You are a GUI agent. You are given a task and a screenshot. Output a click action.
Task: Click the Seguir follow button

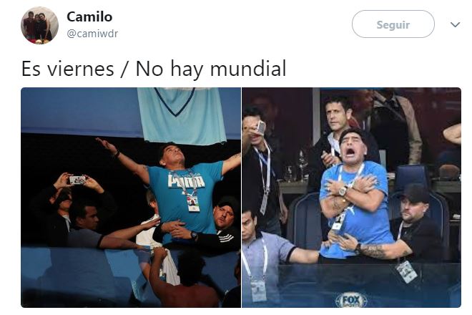[393, 24]
